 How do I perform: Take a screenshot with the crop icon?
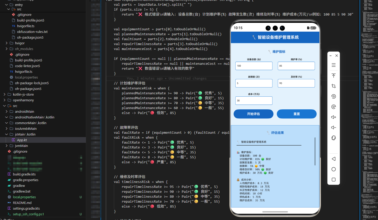[334, 86]
